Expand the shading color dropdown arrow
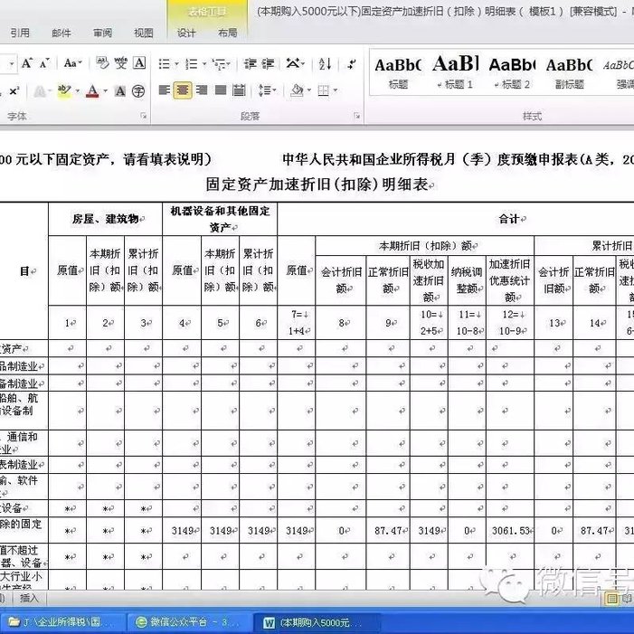The height and width of the screenshot is (634, 634). pyautogui.click(x=309, y=90)
